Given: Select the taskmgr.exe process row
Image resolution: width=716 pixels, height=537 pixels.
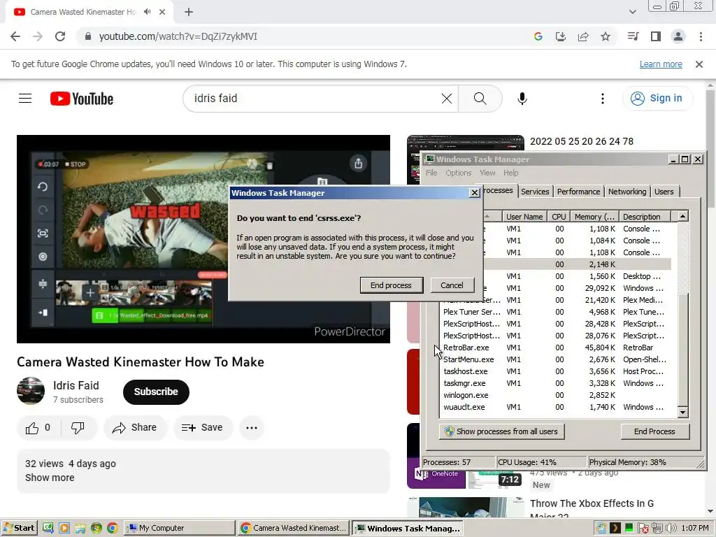Looking at the screenshot, I should coord(555,383).
